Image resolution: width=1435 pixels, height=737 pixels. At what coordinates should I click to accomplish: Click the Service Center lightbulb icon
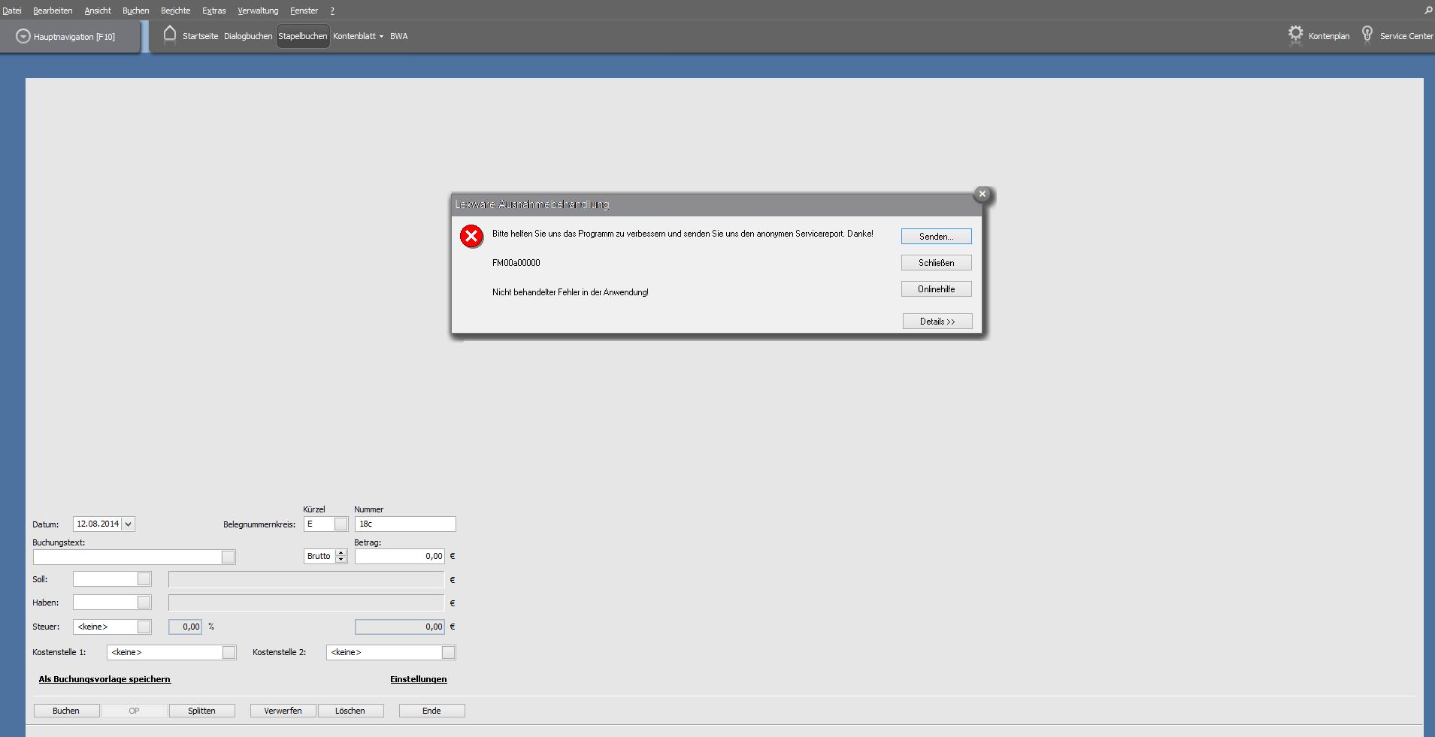(x=1367, y=35)
